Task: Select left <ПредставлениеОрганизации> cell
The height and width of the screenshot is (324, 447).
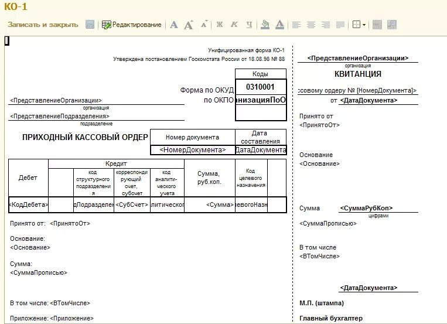Action: (x=96, y=100)
